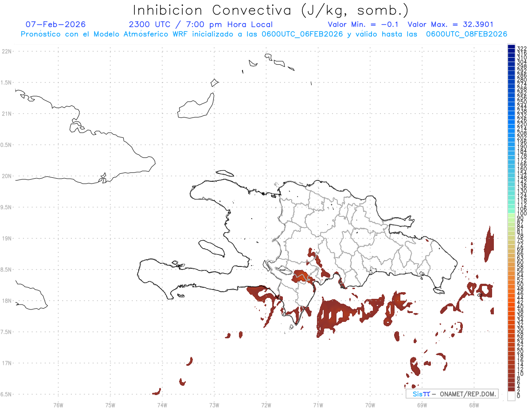Click the "68W" longitude label
Image resolution: width=532 pixels, height=411 pixels.
pyautogui.click(x=474, y=405)
